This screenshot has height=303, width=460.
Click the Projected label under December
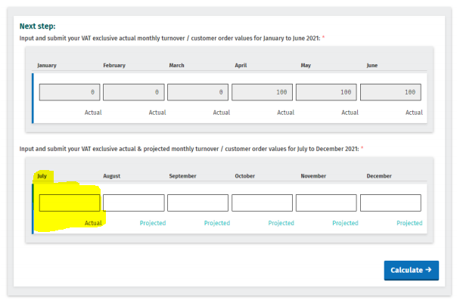point(409,223)
